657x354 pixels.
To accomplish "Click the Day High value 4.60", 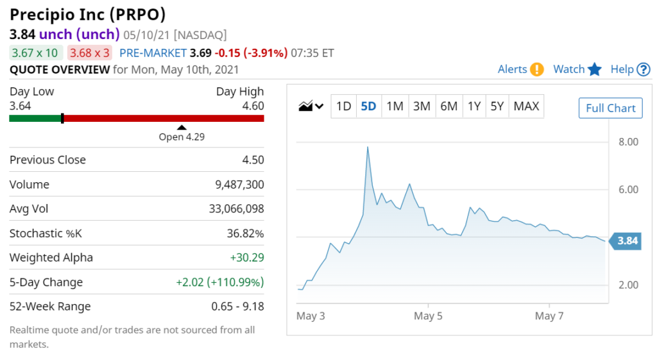I will click(x=253, y=106).
